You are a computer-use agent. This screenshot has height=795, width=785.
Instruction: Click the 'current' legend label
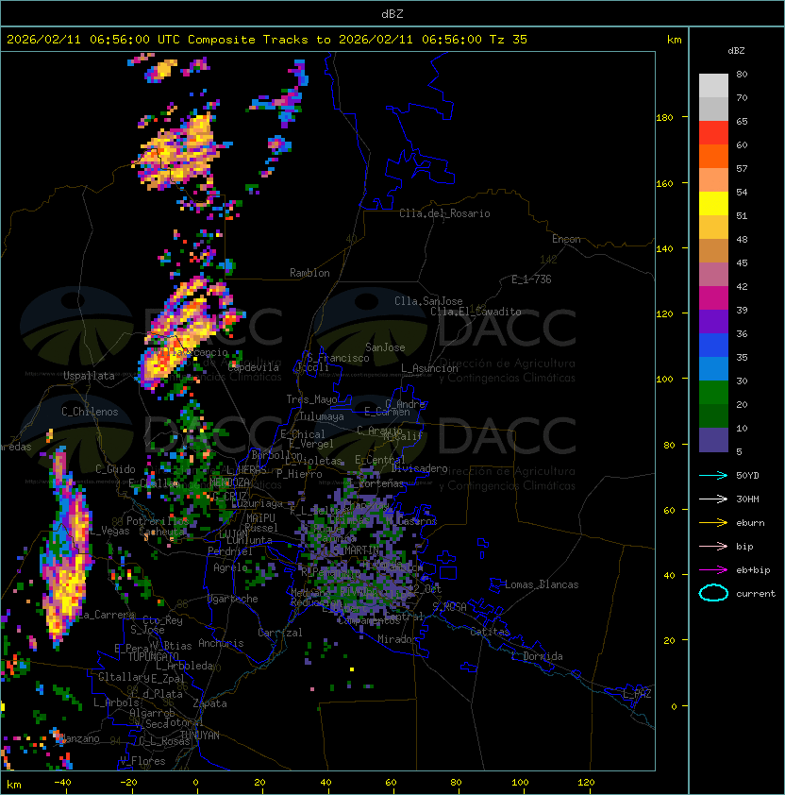[x=756, y=593]
